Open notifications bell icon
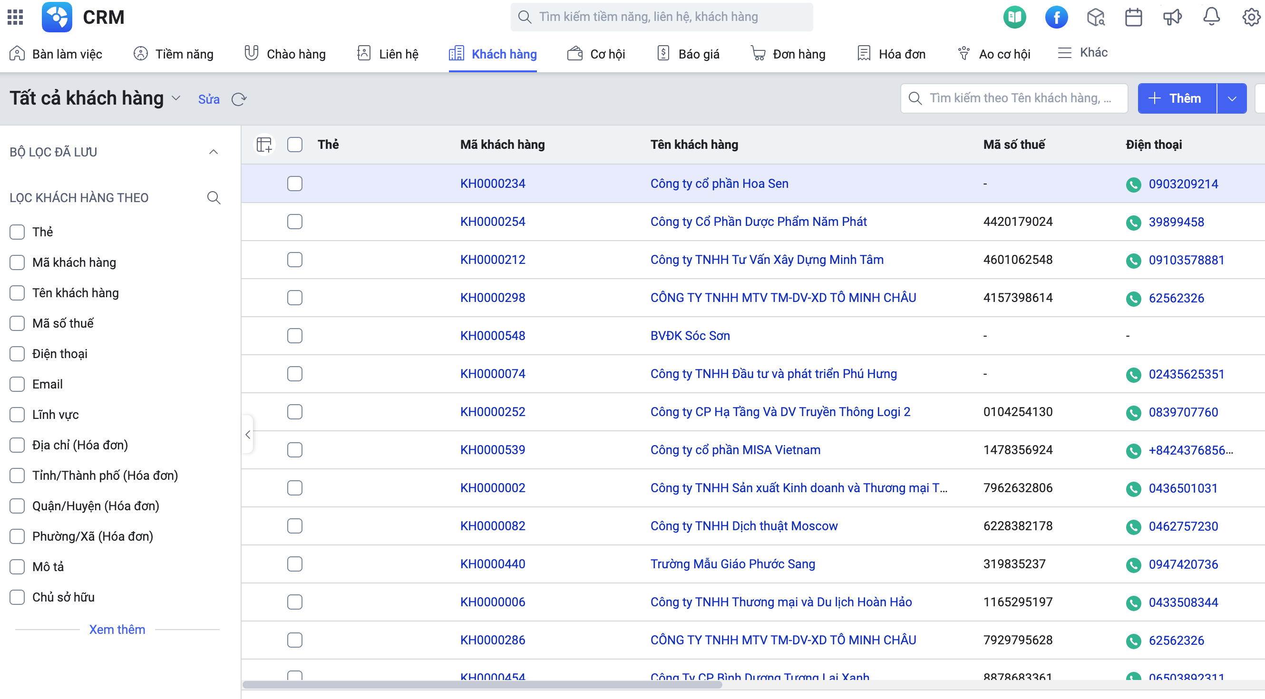Screen dimensions: 1265x699 click(1211, 17)
